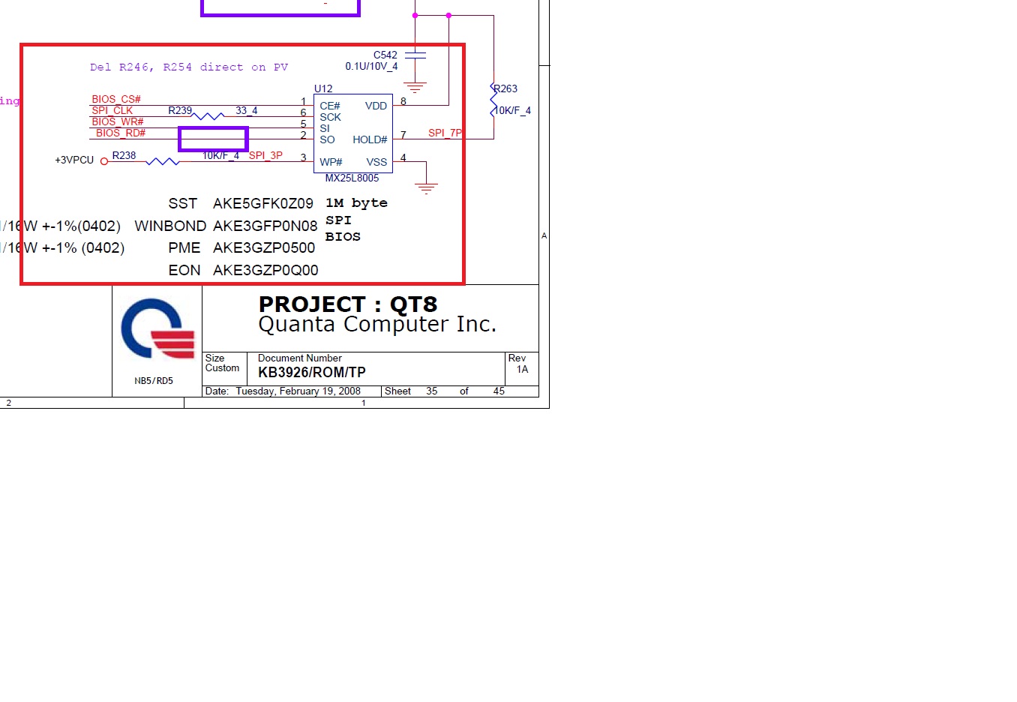Select the SPI_3P net label
The height and width of the screenshot is (702, 1017).
click(x=265, y=155)
